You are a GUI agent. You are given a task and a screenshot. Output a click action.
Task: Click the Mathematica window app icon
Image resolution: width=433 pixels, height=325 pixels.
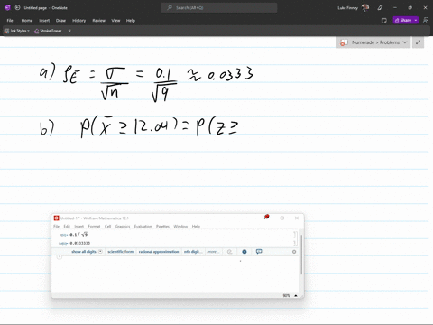pyautogui.click(x=56, y=218)
